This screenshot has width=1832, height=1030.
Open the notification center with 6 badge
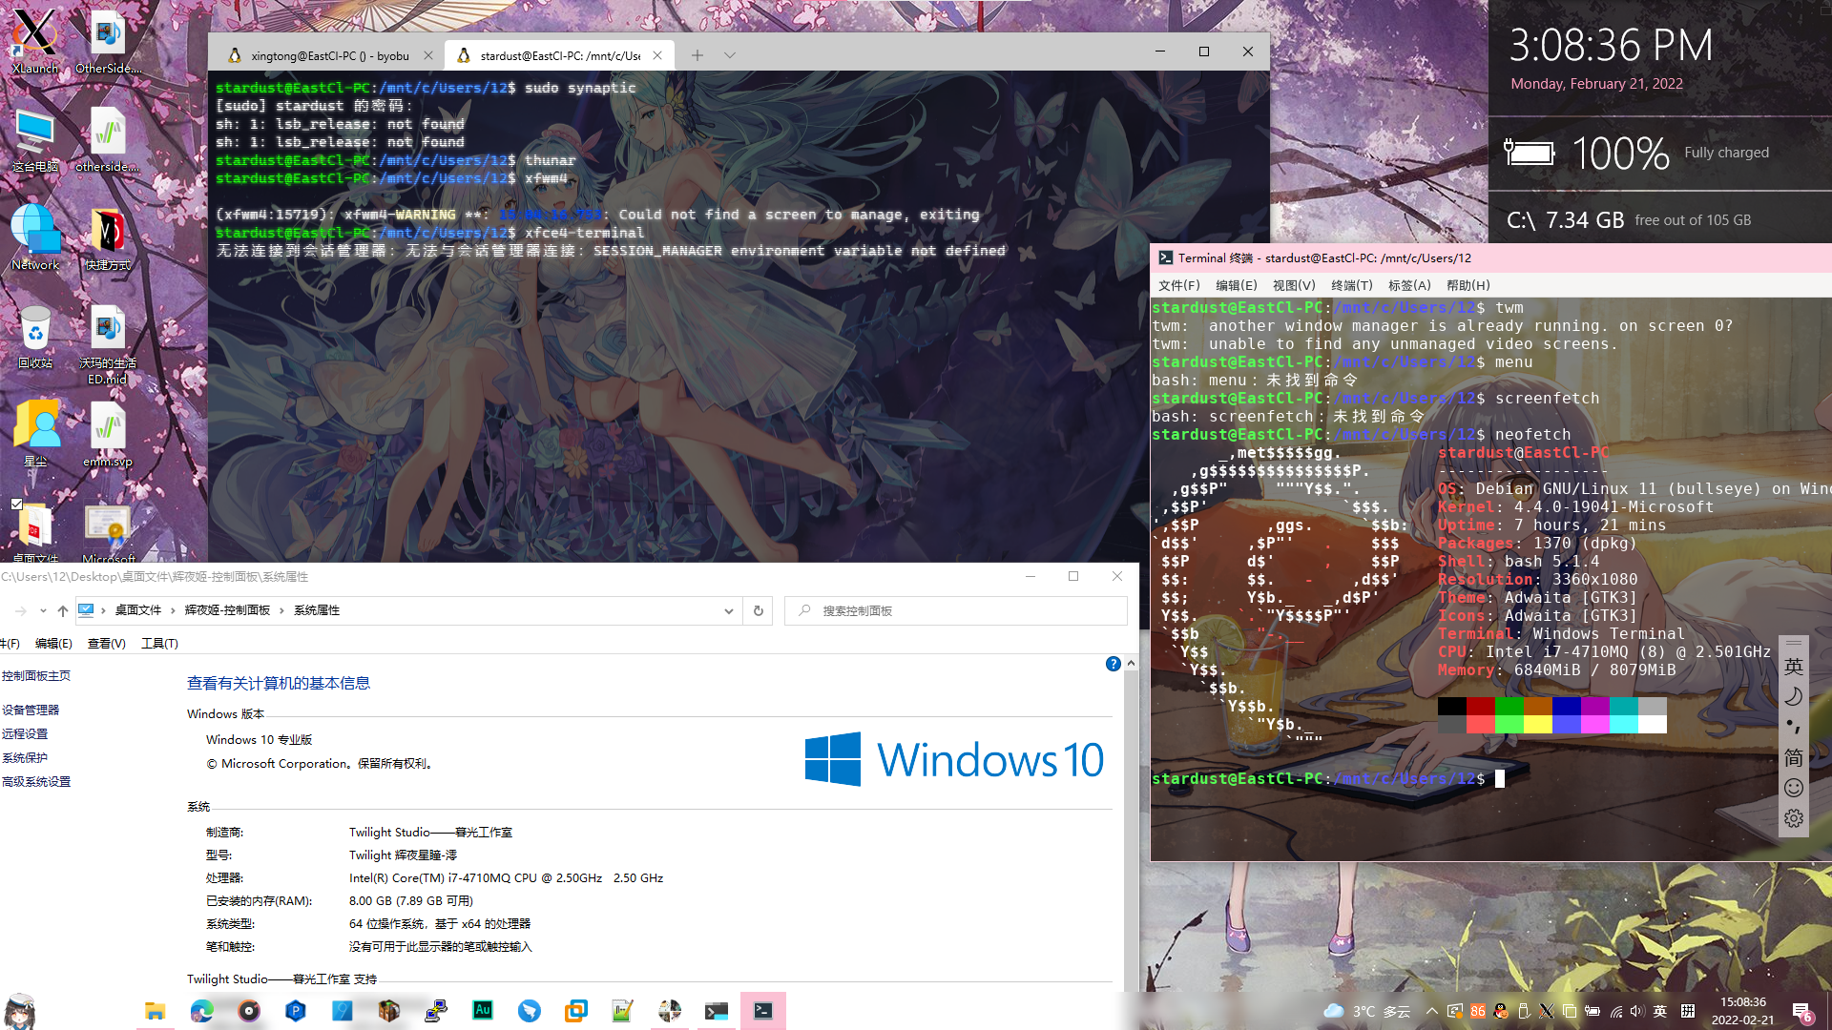pyautogui.click(x=1802, y=1012)
